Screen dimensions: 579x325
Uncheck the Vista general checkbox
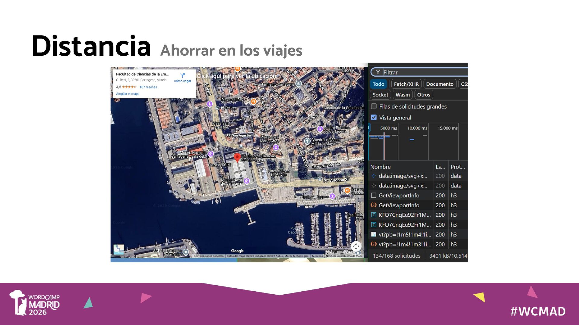click(x=374, y=117)
